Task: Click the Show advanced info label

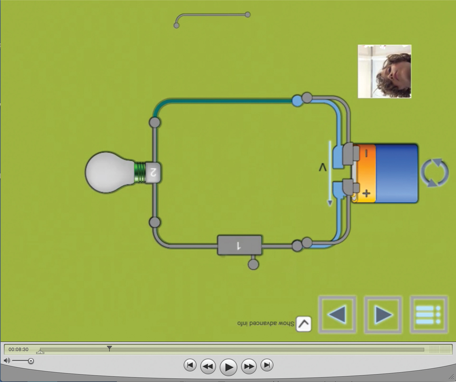Action: (x=266, y=323)
